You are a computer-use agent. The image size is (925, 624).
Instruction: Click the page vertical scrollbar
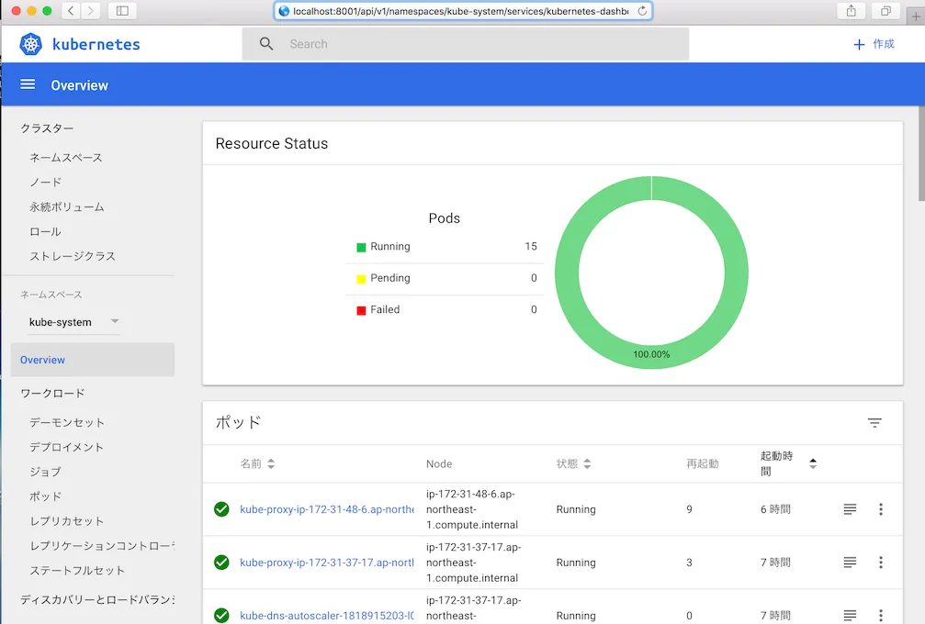coord(921,153)
